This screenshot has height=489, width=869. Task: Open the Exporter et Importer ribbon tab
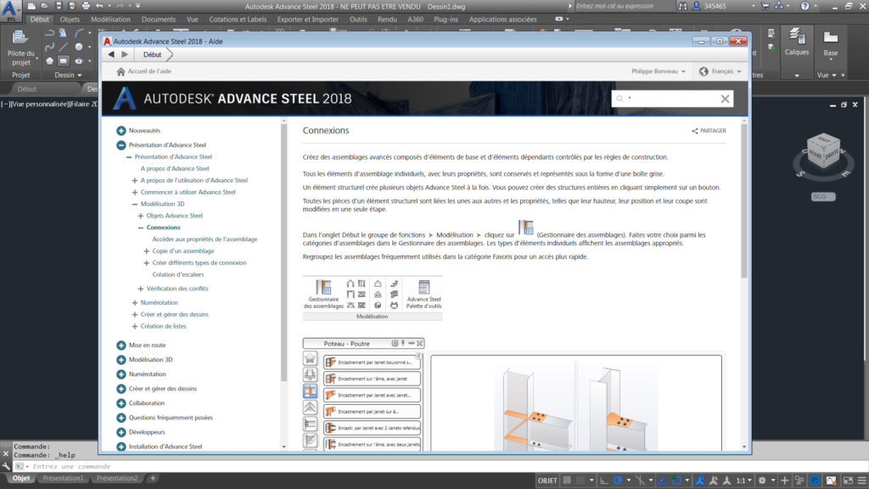tap(307, 20)
